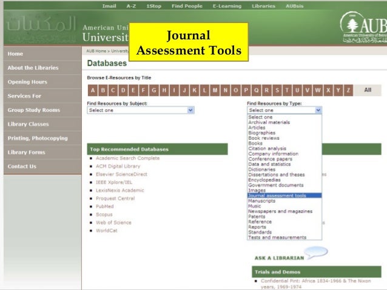Open LexisNexis Academic database
The height and width of the screenshot is (290, 387).
(x=120, y=191)
